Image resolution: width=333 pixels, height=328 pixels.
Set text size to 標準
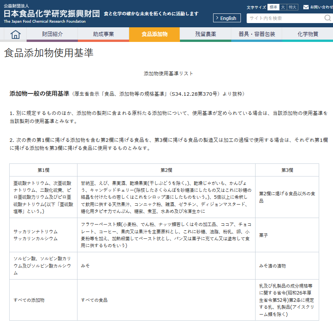[273, 7]
